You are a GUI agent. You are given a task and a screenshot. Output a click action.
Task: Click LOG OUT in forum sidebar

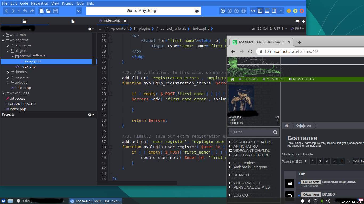coord(242,195)
